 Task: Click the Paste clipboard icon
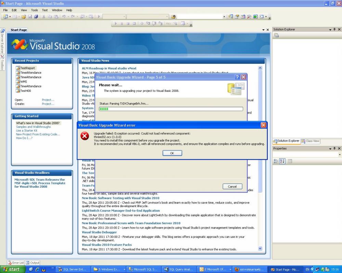[56, 16]
